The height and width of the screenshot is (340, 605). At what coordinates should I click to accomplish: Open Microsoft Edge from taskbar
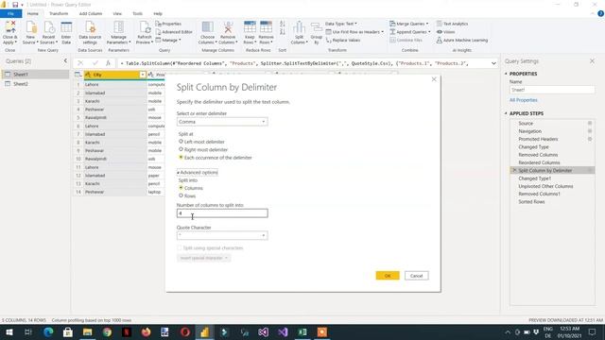48,331
